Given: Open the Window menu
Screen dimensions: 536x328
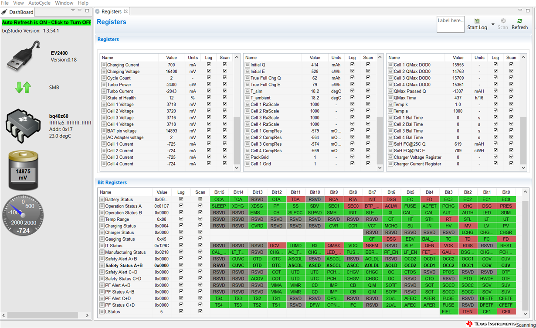Looking at the screenshot, I should [64, 3].
